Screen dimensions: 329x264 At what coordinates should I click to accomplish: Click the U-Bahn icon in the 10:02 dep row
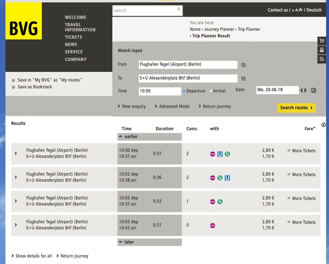coord(227,178)
